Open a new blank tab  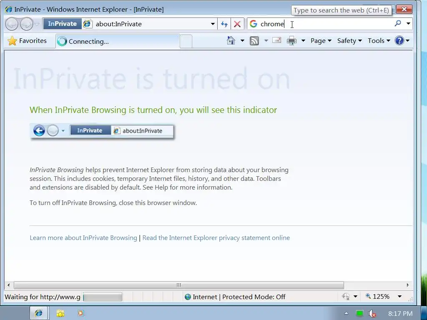tap(186, 41)
